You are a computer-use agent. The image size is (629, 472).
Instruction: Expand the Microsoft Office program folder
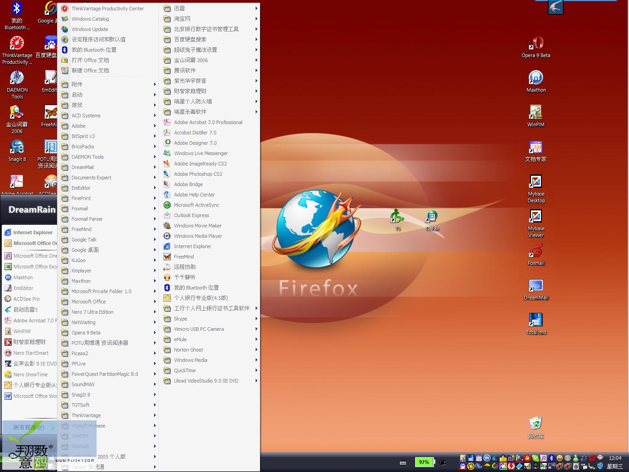tap(108, 302)
